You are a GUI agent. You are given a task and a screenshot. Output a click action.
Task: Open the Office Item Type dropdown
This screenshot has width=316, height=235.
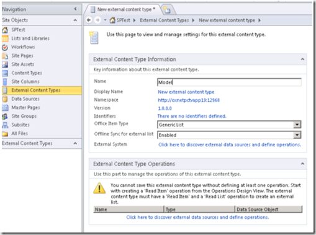click(x=297, y=125)
